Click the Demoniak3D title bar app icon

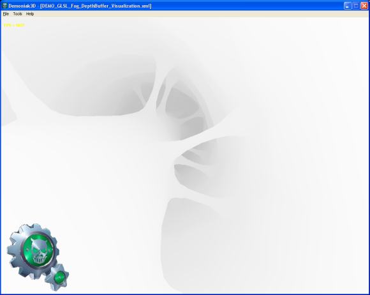click(x=4, y=6)
